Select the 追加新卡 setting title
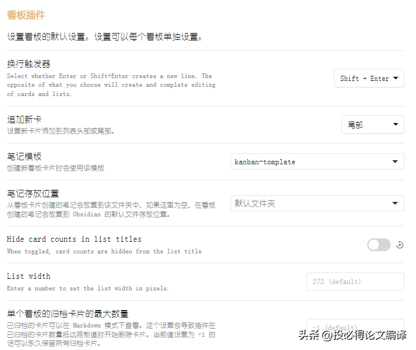Viewport: 416px width, 350px height. coord(24,120)
